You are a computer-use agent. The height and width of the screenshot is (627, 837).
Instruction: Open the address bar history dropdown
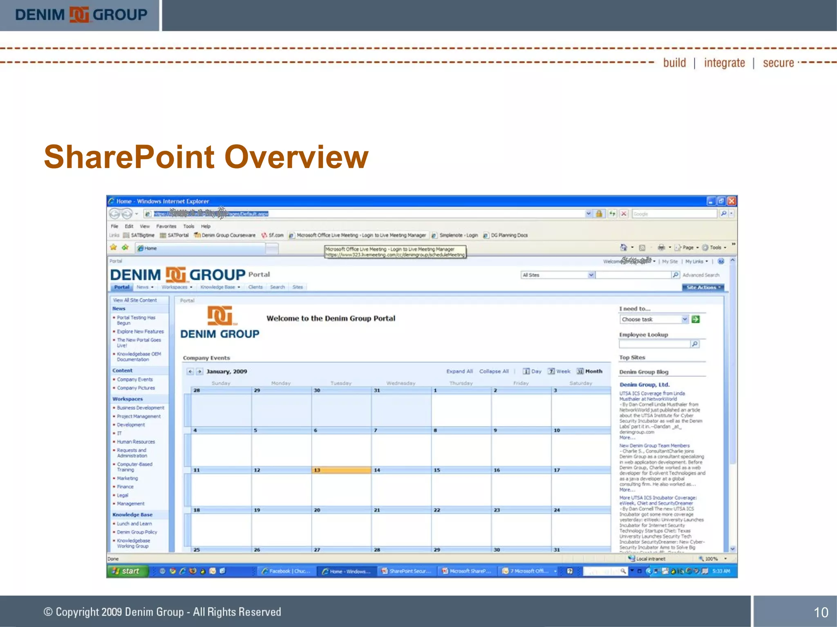(x=589, y=213)
